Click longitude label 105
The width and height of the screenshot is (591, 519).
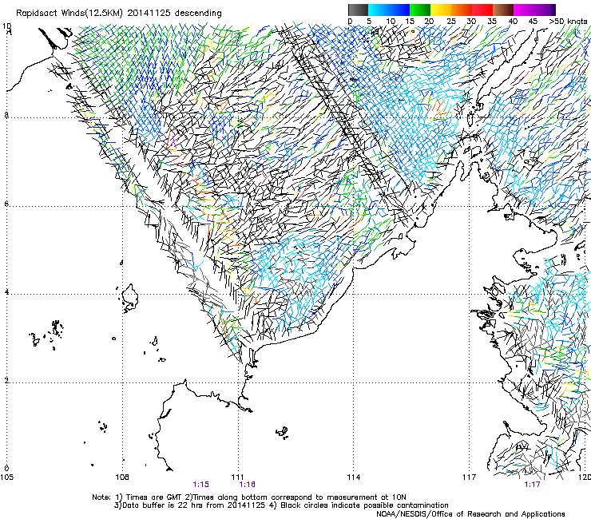coord(6,477)
